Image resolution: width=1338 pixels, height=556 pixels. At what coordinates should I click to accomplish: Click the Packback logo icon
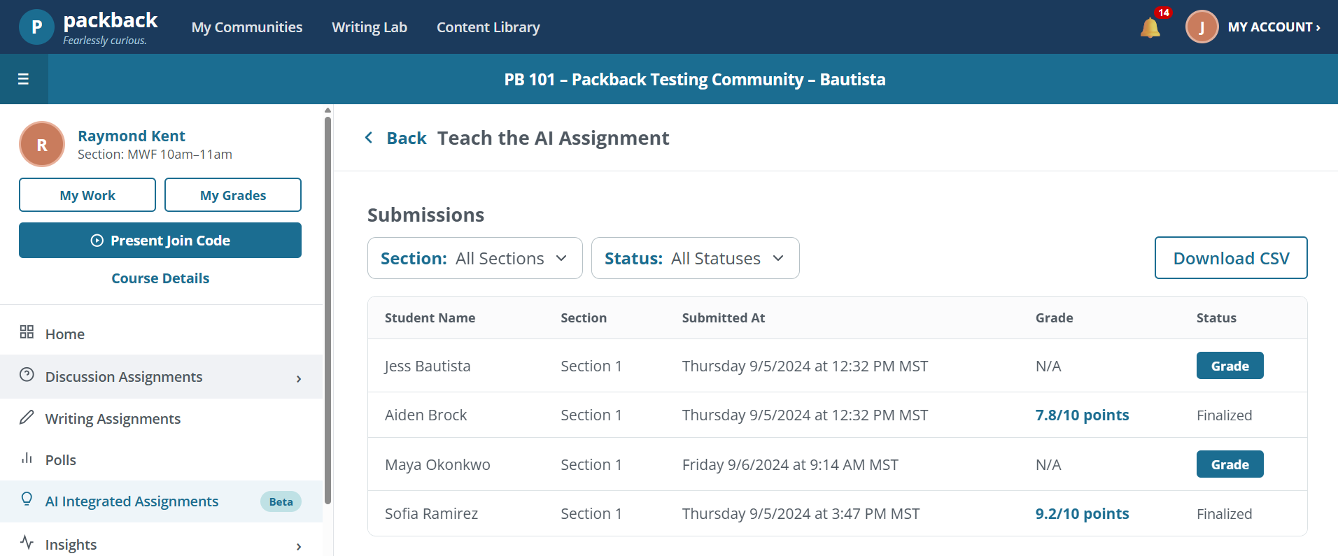point(36,27)
